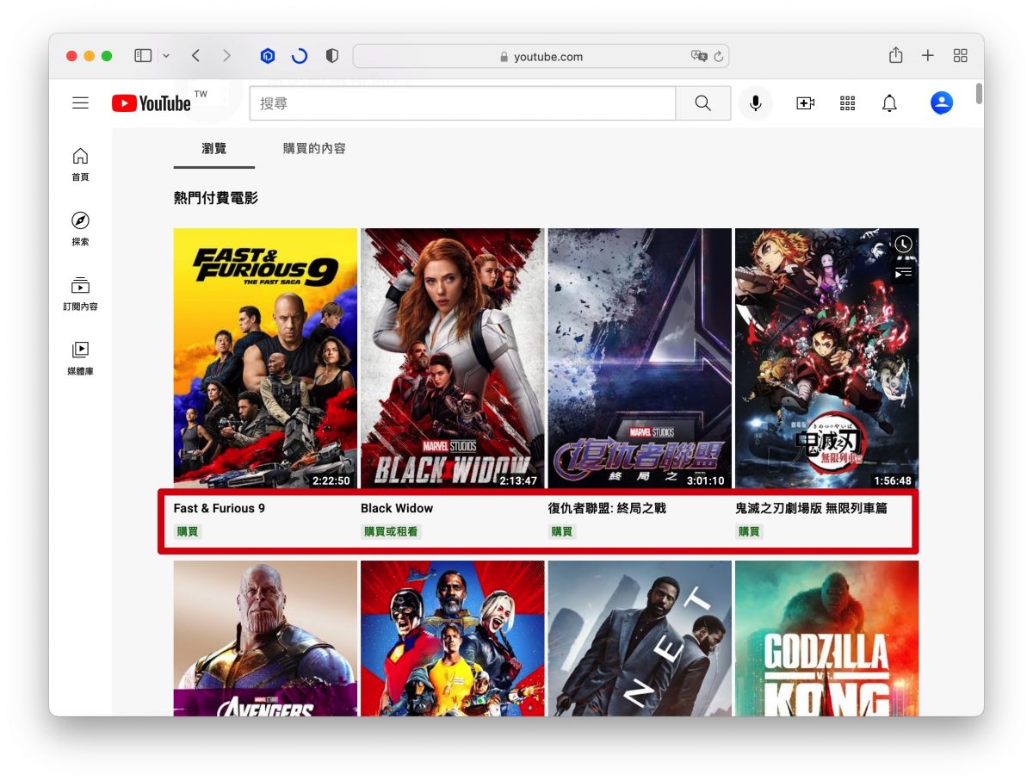Screen dimensions: 1033x781
Task: Click 購買或租看 badge under Black Widow
Action: coord(391,531)
